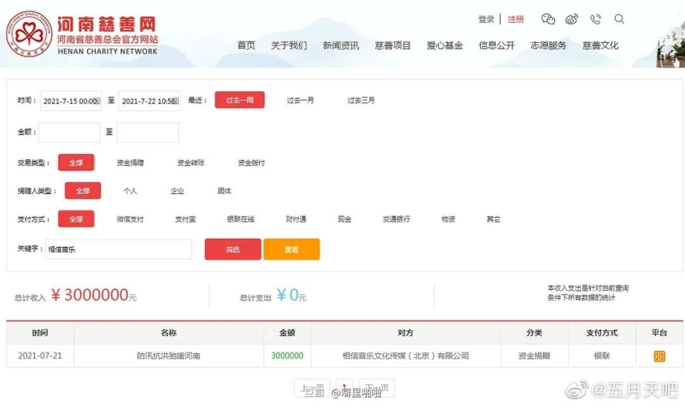Click the end time field 2021-7-22
The image size is (685, 406).
coord(150,101)
